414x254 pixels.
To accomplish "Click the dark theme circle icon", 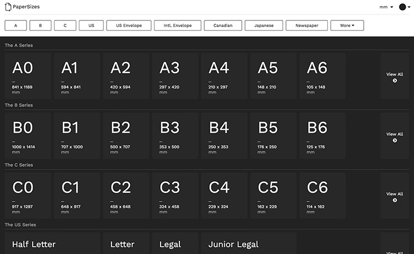I will [402, 7].
